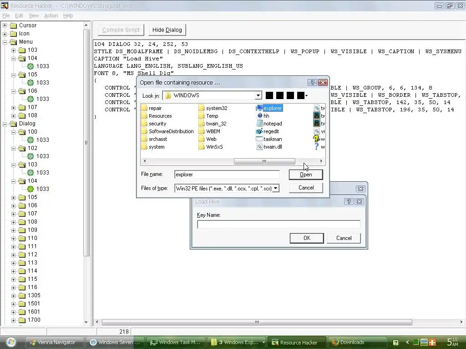
Task: Click the file list horizontal scrollbar thumb
Action: [264, 161]
